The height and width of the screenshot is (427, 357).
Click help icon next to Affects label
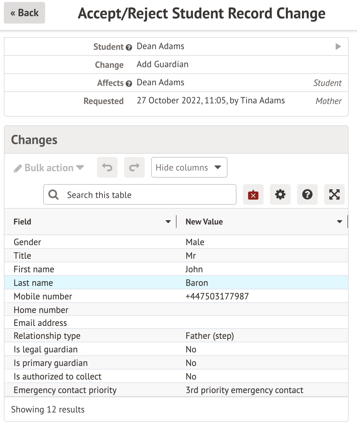[x=129, y=84]
